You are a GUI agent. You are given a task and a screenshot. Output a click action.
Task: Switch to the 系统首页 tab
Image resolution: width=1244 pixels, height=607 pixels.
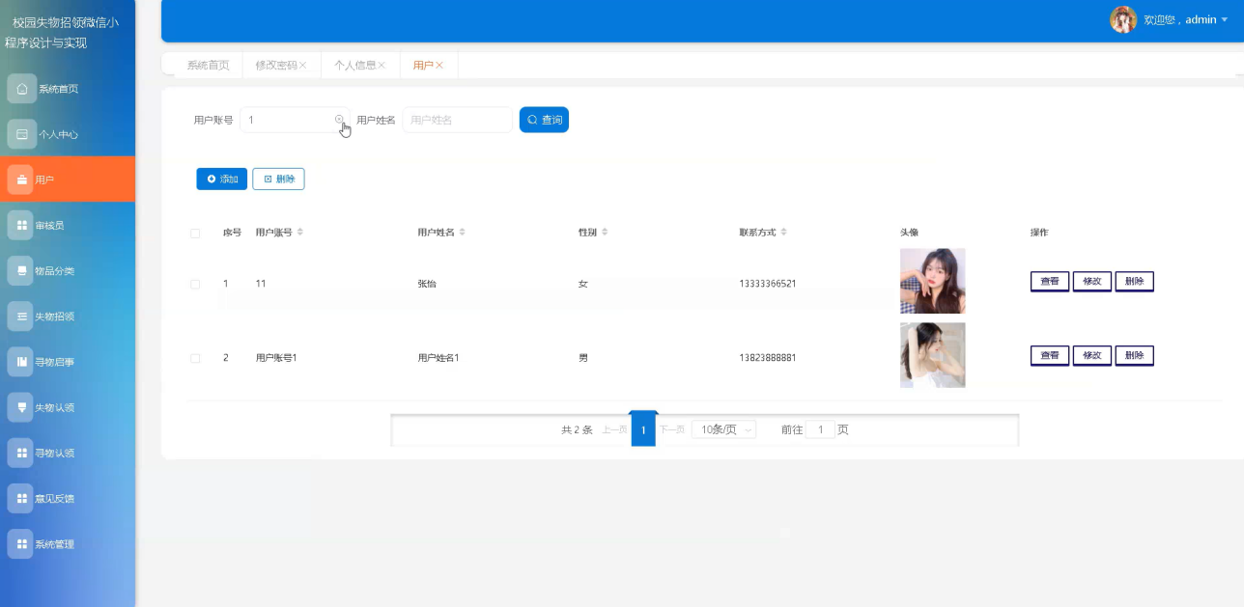click(208, 66)
